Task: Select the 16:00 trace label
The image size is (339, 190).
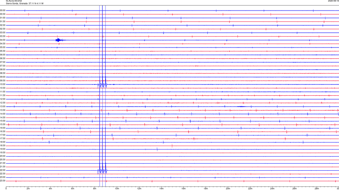Action: (3, 128)
